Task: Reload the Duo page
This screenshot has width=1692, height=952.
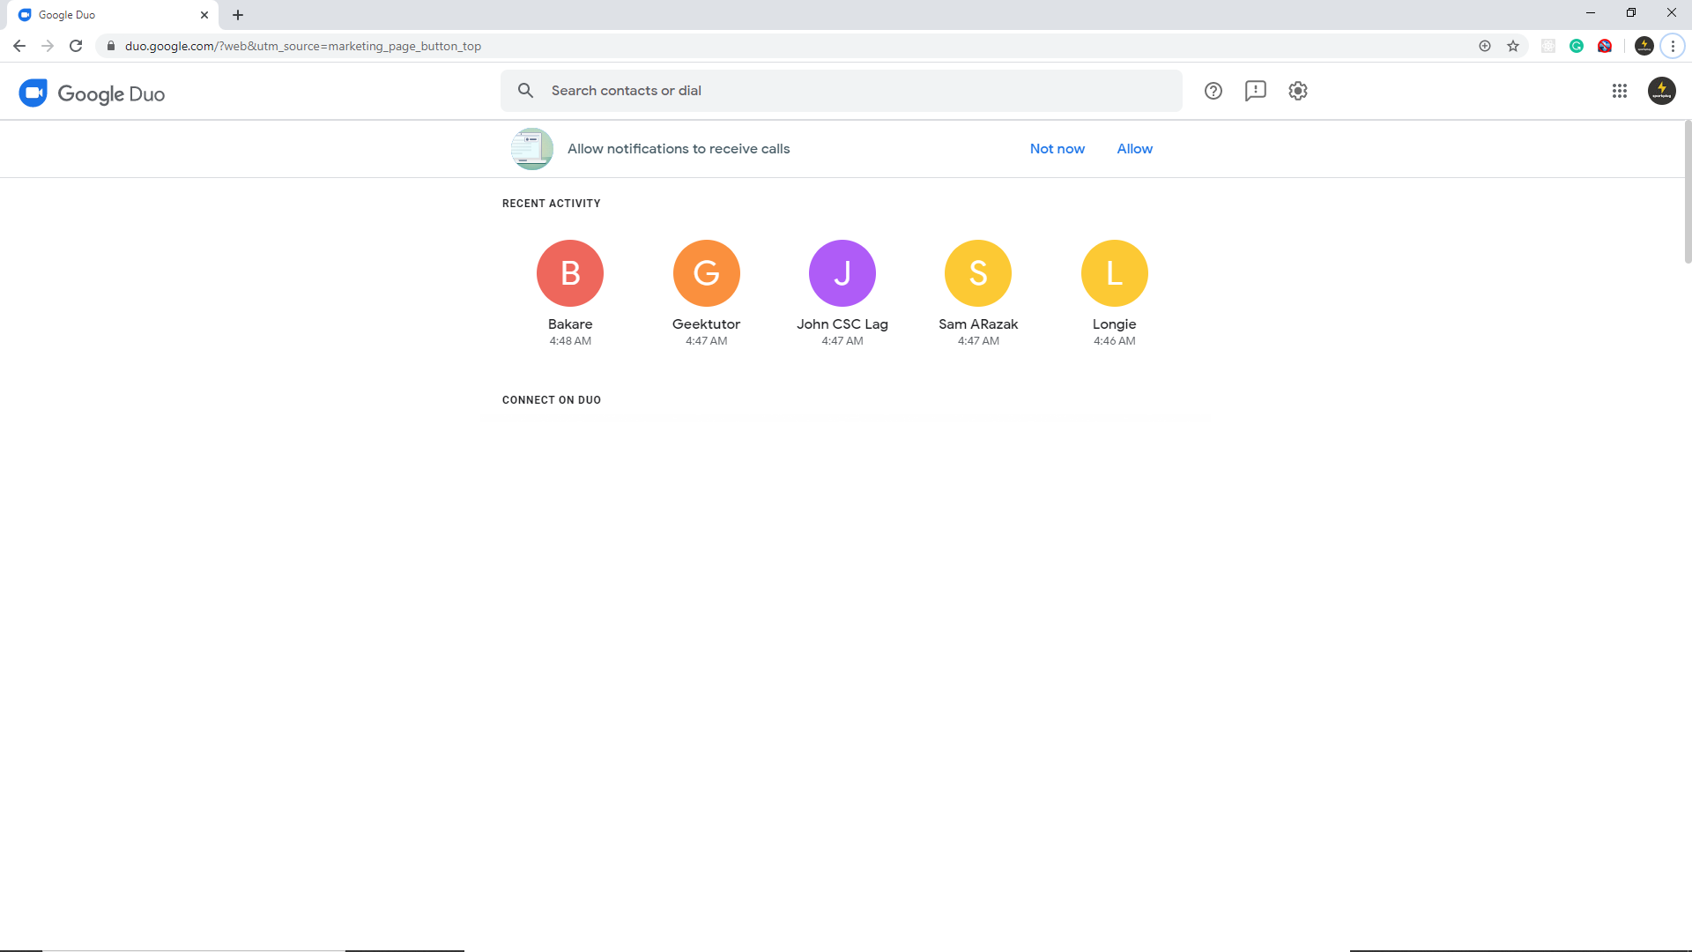Action: 76,46
